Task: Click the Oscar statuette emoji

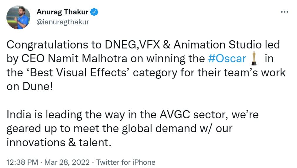Action: pyautogui.click(x=254, y=58)
